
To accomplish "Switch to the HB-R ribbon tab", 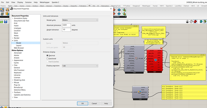I will (x=162, y=6).
